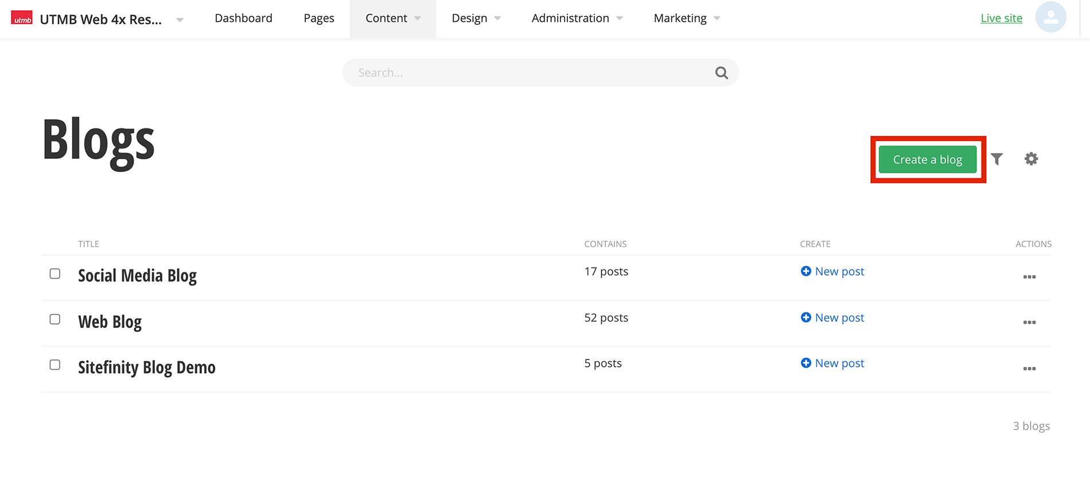Open actions menu for Web Blog
The height and width of the screenshot is (481, 1090).
[x=1029, y=323]
